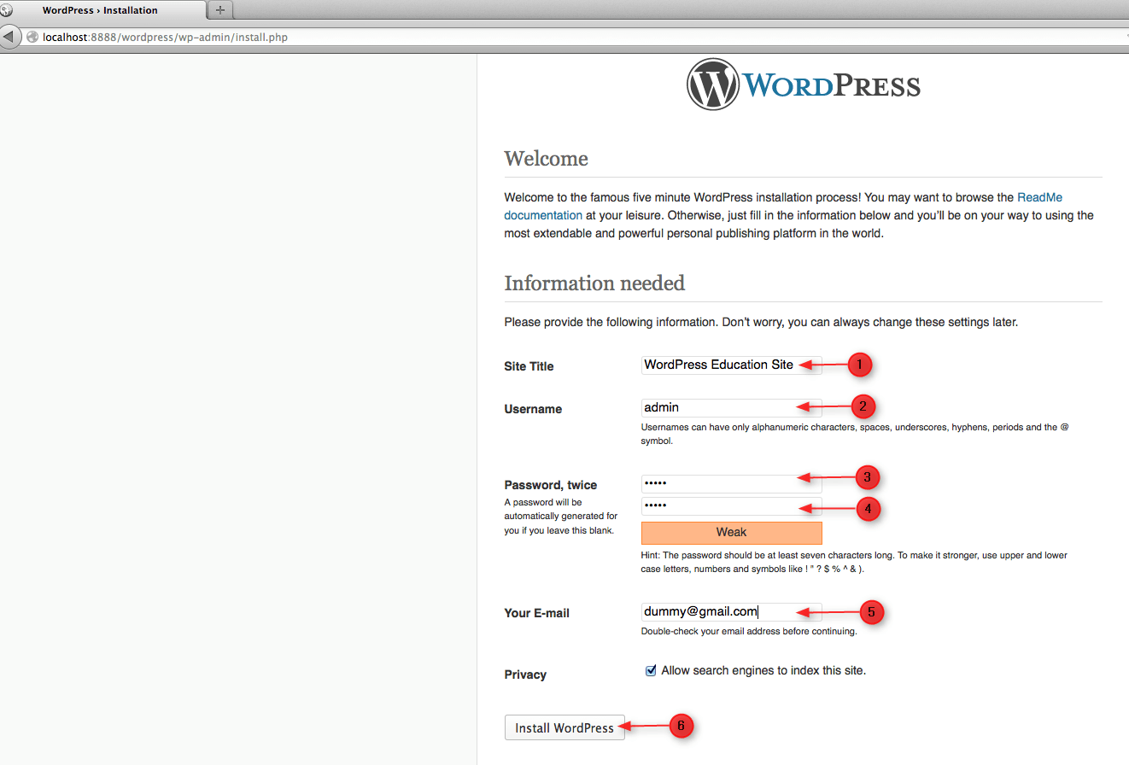The width and height of the screenshot is (1129, 765).
Task: Click the Double-check your email address text
Action: click(x=749, y=632)
